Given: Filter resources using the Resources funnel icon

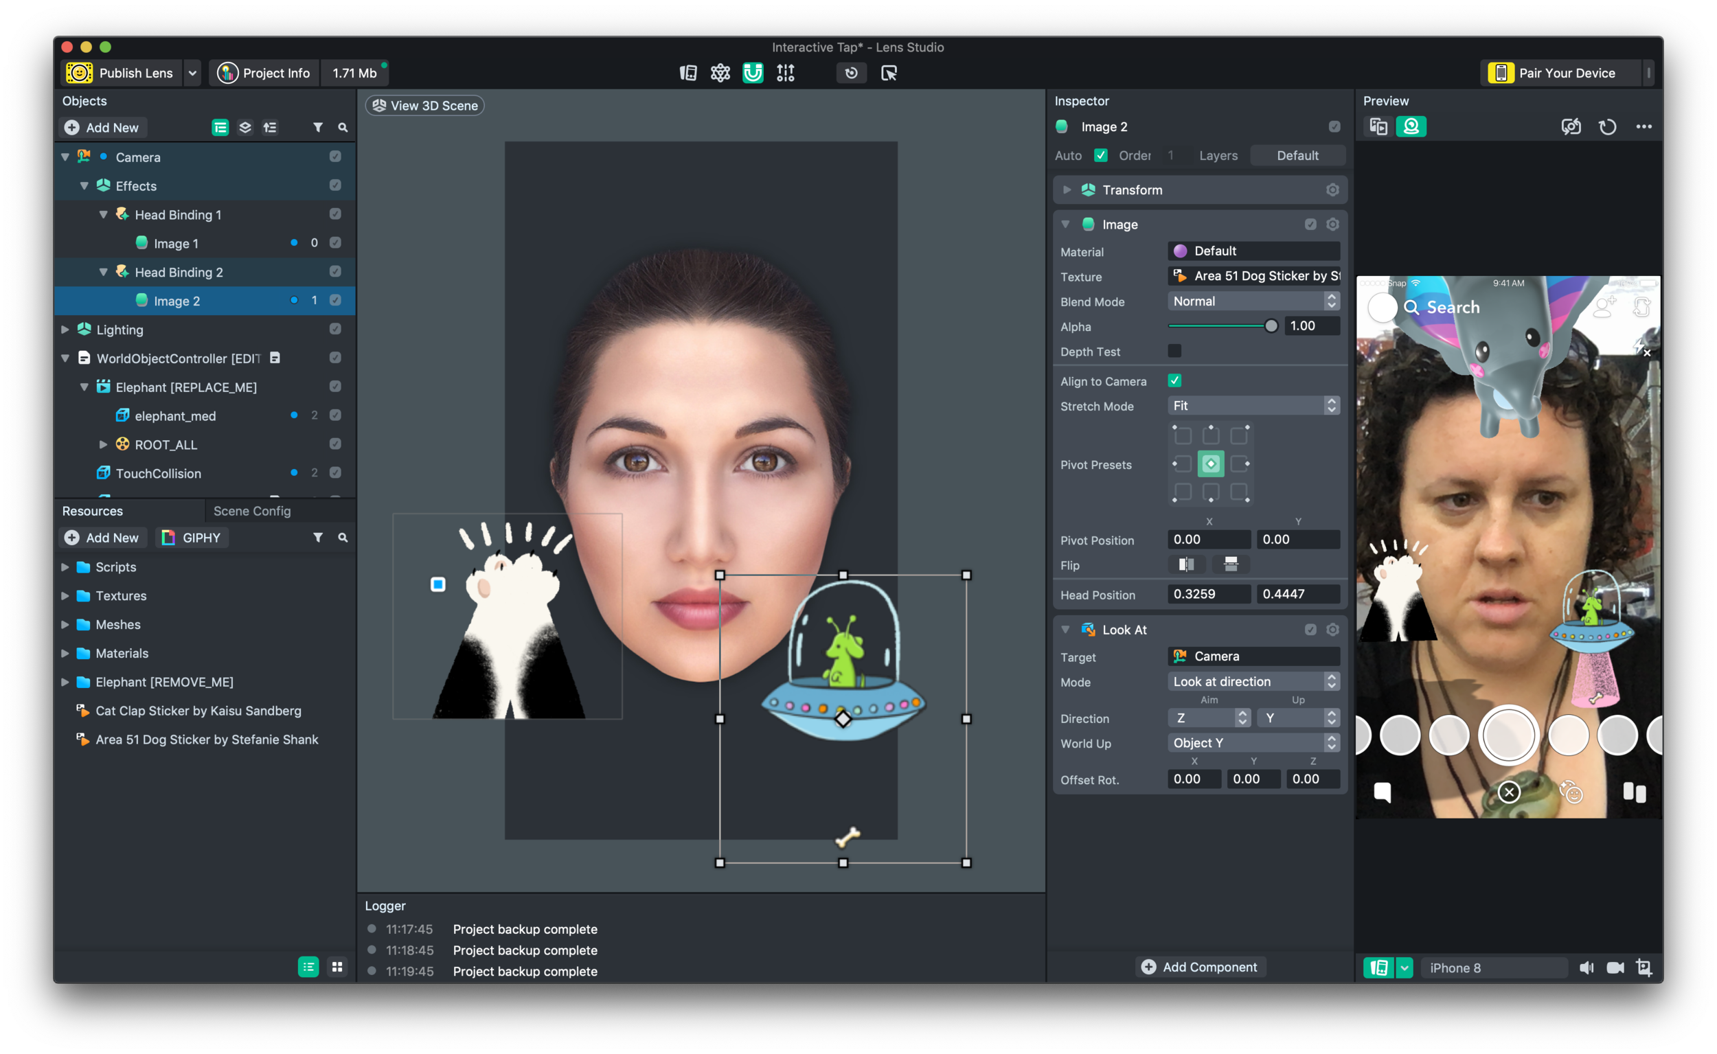Looking at the screenshot, I should pyautogui.click(x=318, y=538).
